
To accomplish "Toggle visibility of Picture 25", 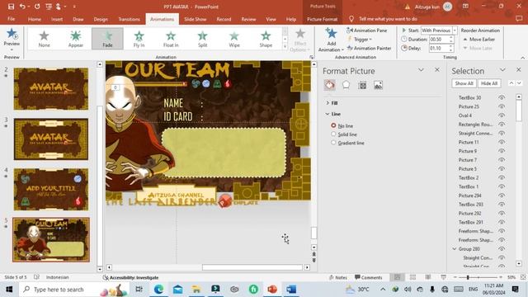I will (502, 106).
